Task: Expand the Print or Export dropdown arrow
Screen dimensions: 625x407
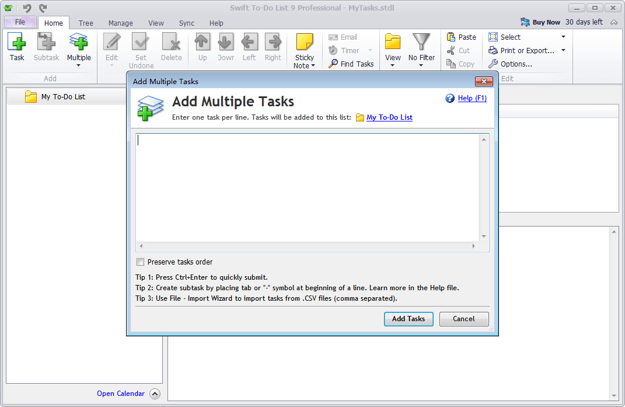Action: (563, 50)
